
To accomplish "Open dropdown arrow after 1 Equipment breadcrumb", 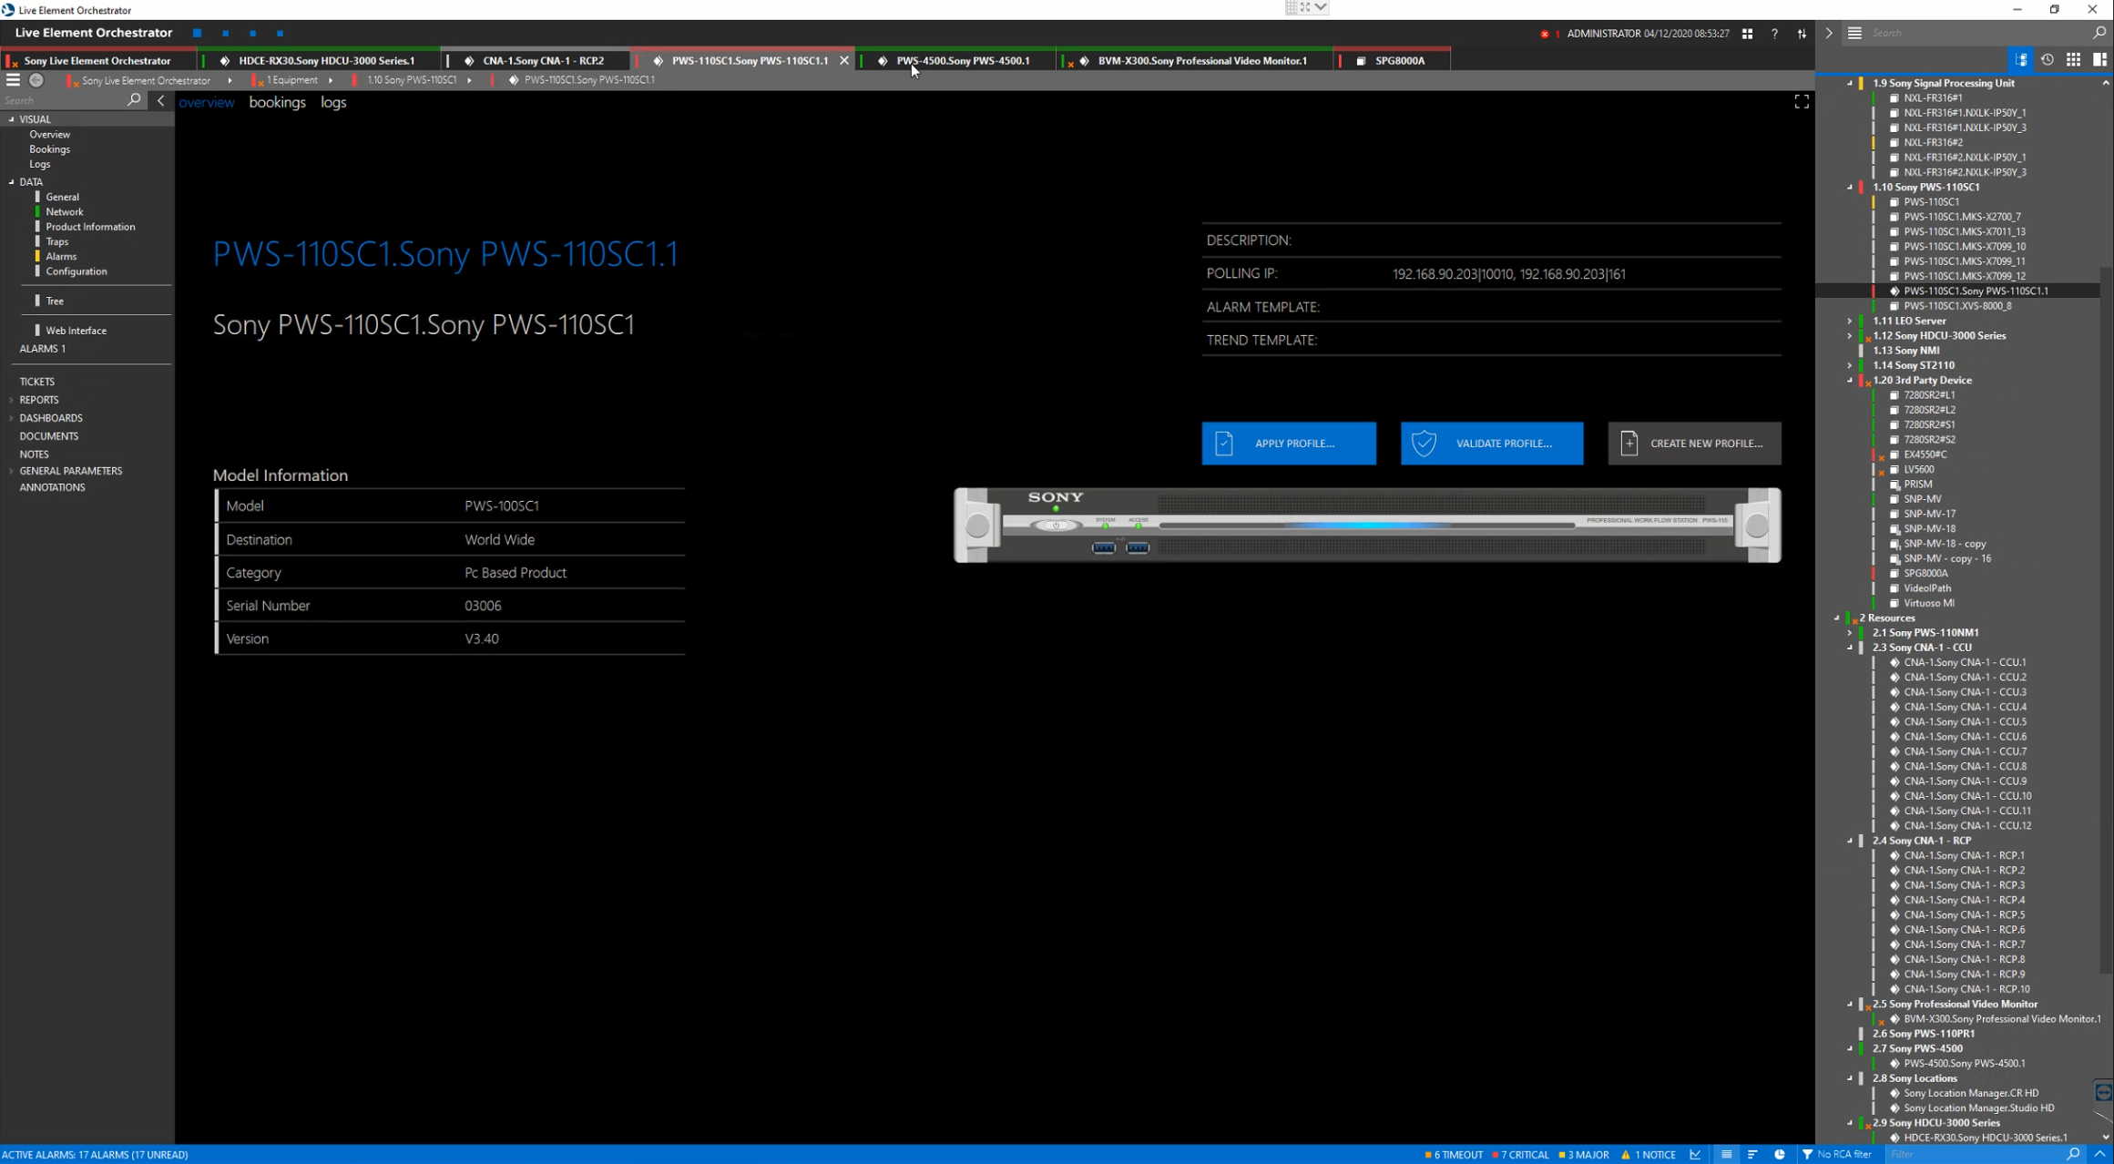I will [331, 80].
